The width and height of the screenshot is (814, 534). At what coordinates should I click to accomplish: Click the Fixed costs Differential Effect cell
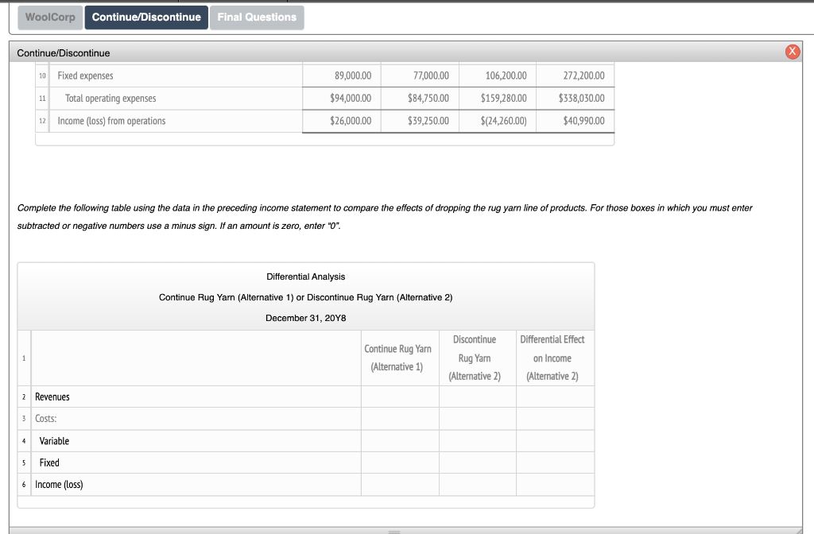pos(555,462)
